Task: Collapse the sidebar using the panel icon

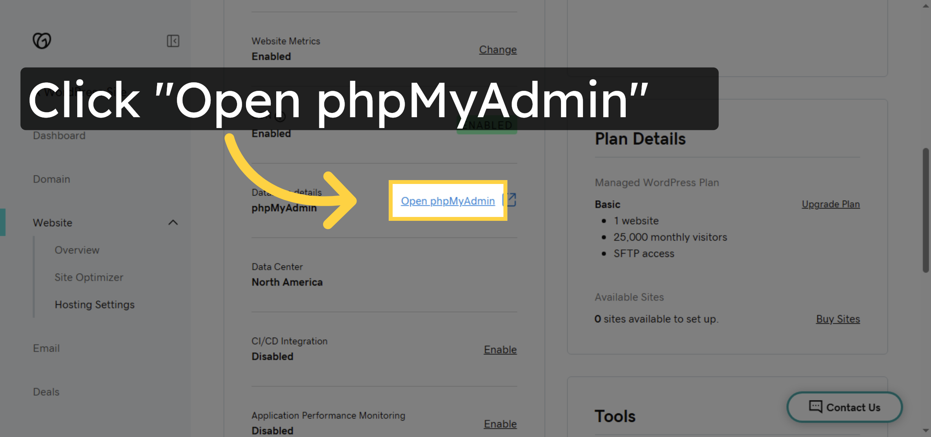Action: click(x=173, y=40)
